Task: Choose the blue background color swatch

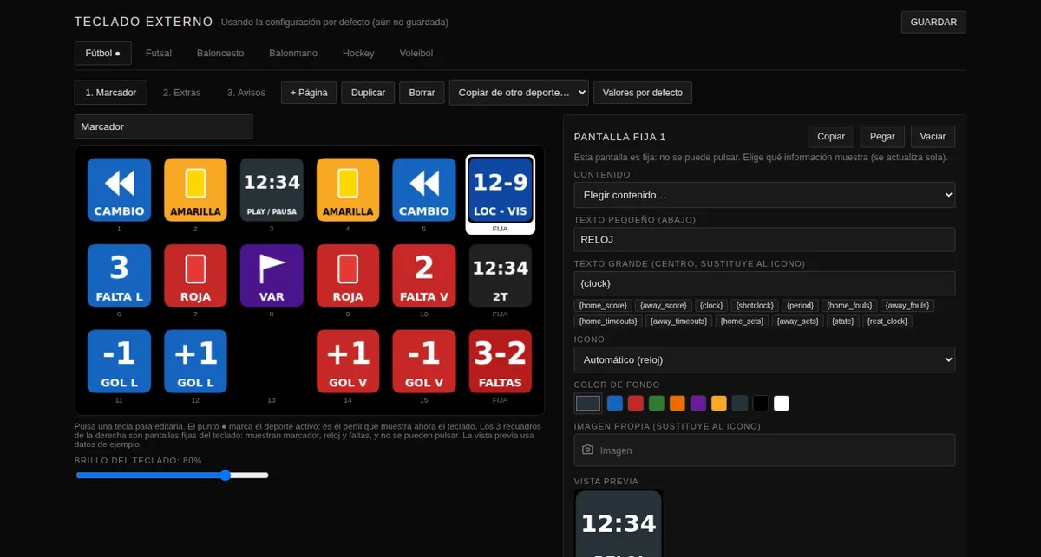Action: pos(615,403)
